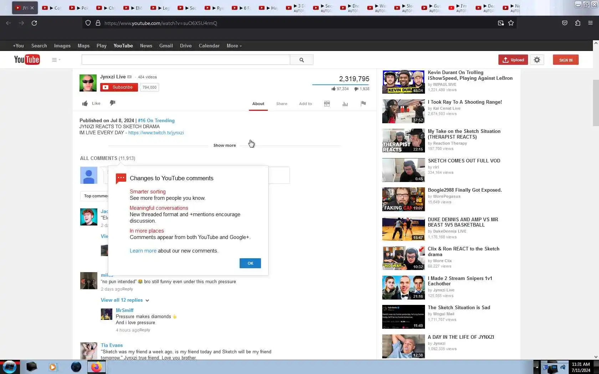Click the Firefox icon in the taskbar
599x374 pixels.
96,367
